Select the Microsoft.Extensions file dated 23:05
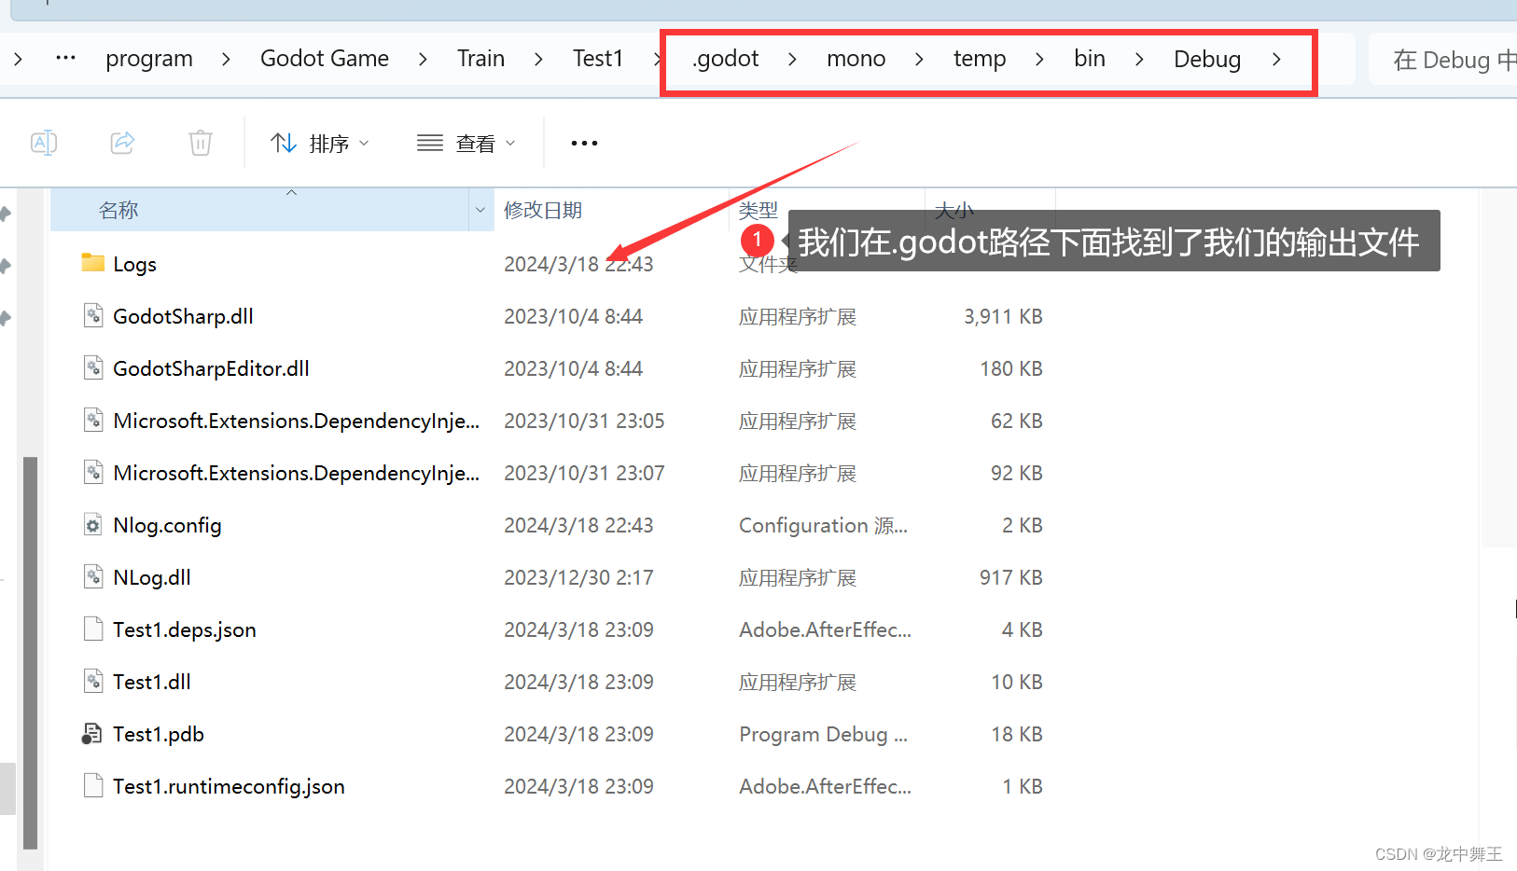This screenshot has width=1517, height=871. pyautogui.click(x=296, y=421)
